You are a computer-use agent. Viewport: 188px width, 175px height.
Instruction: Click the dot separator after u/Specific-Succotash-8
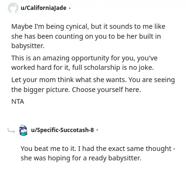pyautogui.click(x=97, y=130)
